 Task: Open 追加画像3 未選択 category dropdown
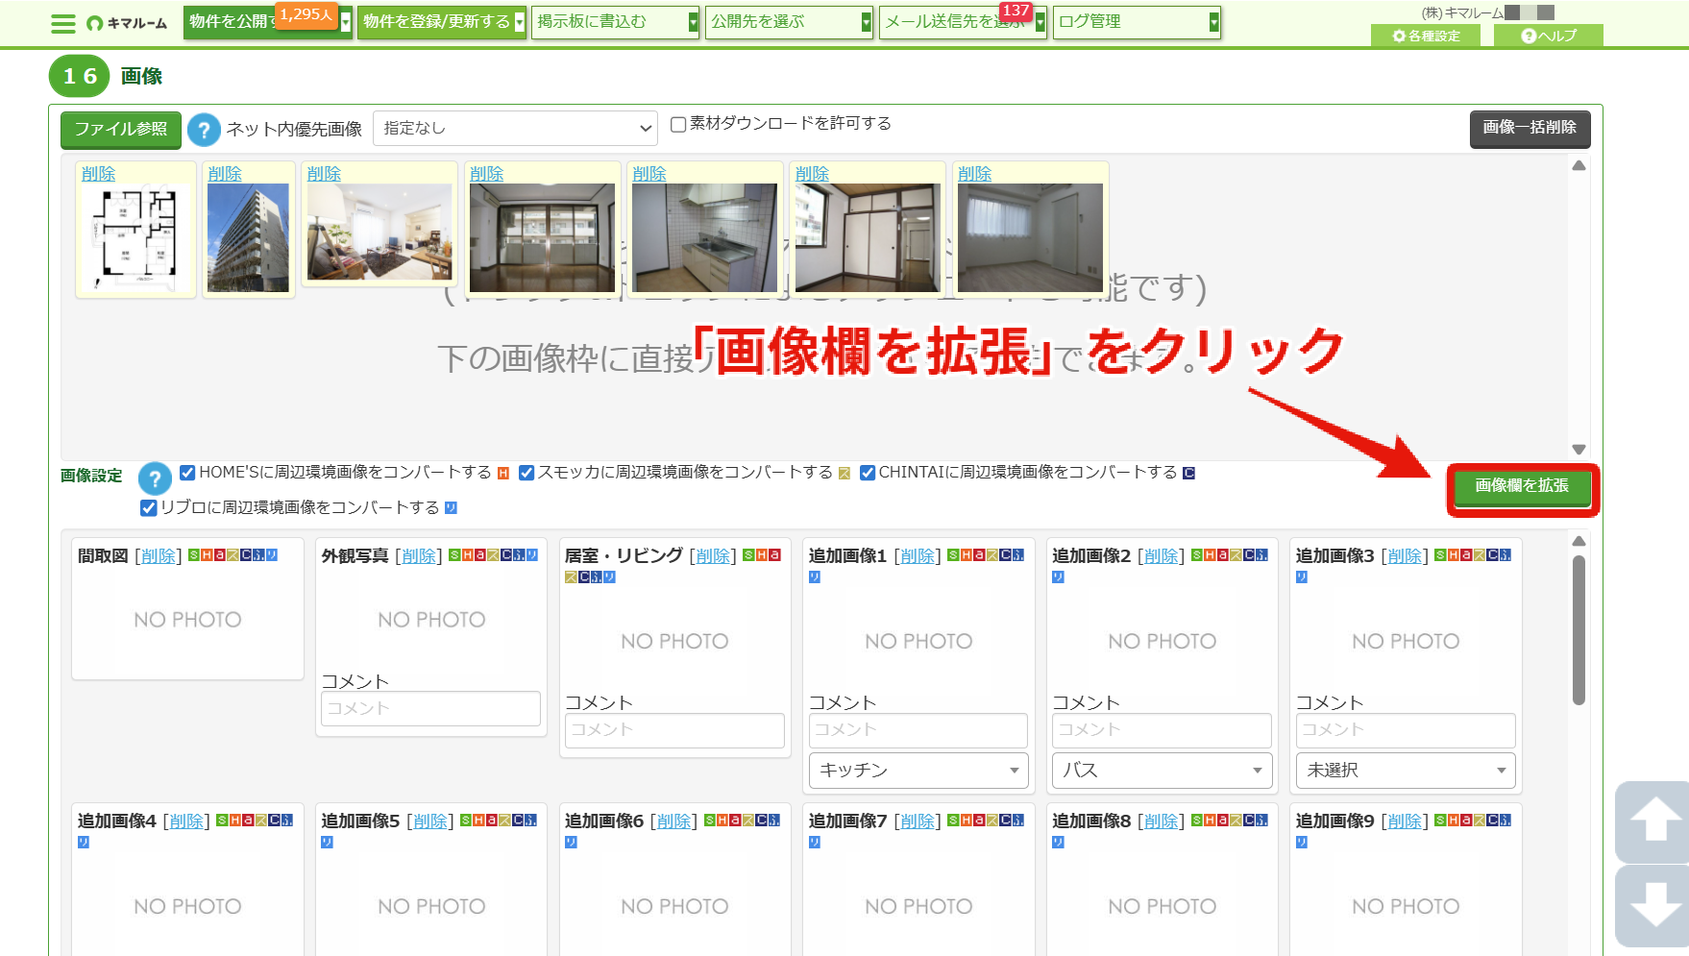1407,770
